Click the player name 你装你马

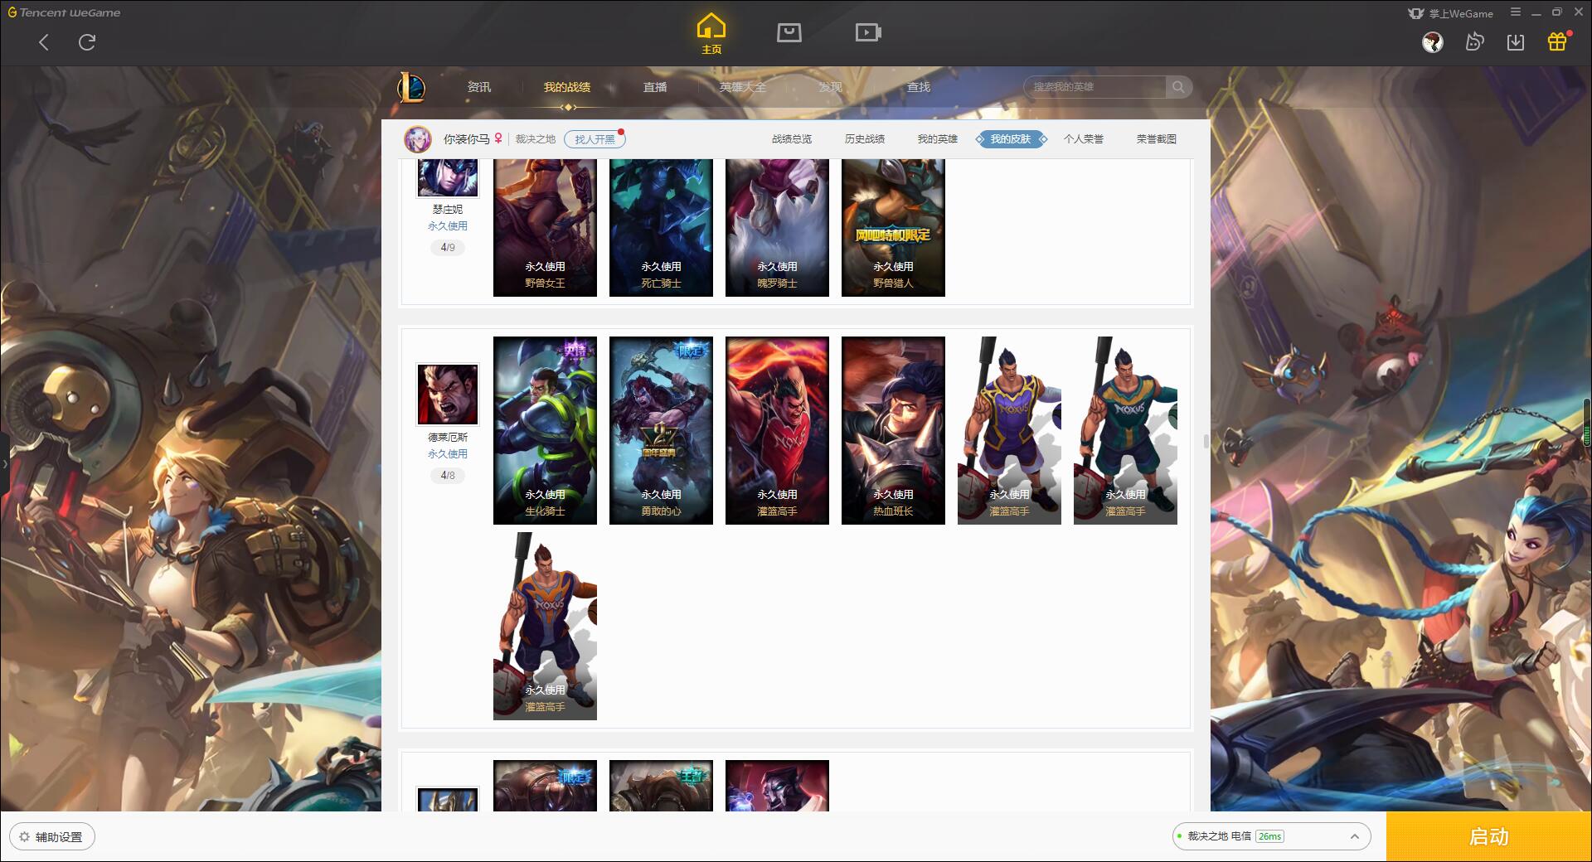pyautogui.click(x=467, y=139)
